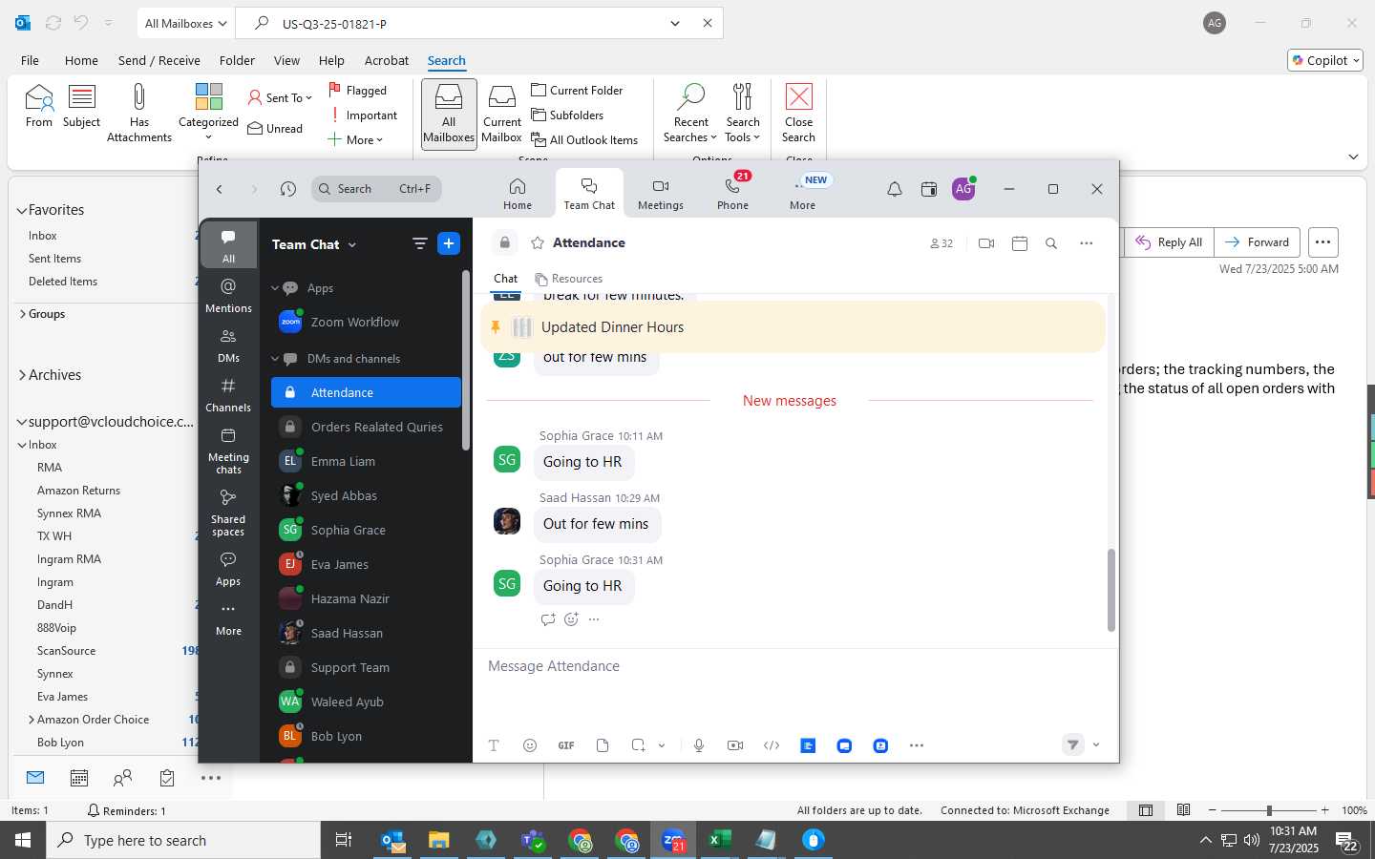Select Subfolders search scope
The image size is (1375, 859).
(x=567, y=115)
